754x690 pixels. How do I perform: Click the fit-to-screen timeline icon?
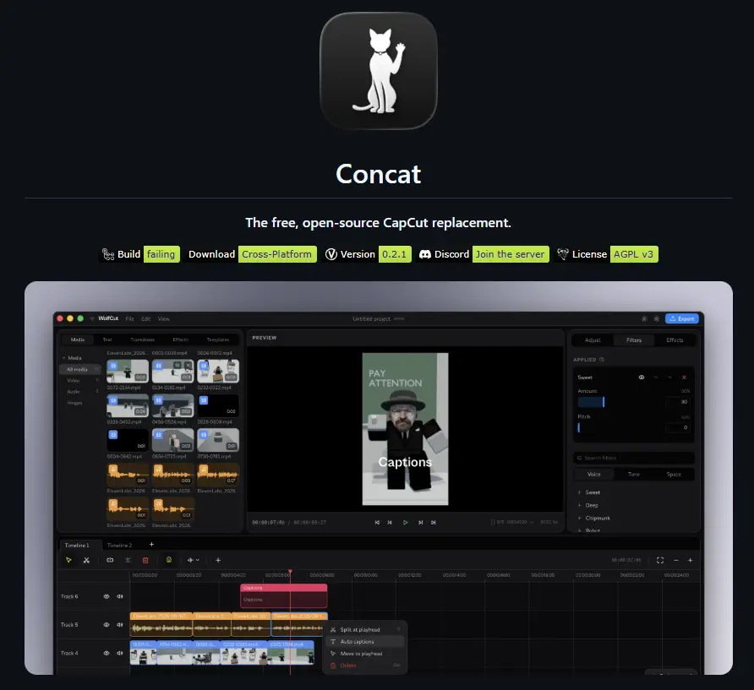660,560
